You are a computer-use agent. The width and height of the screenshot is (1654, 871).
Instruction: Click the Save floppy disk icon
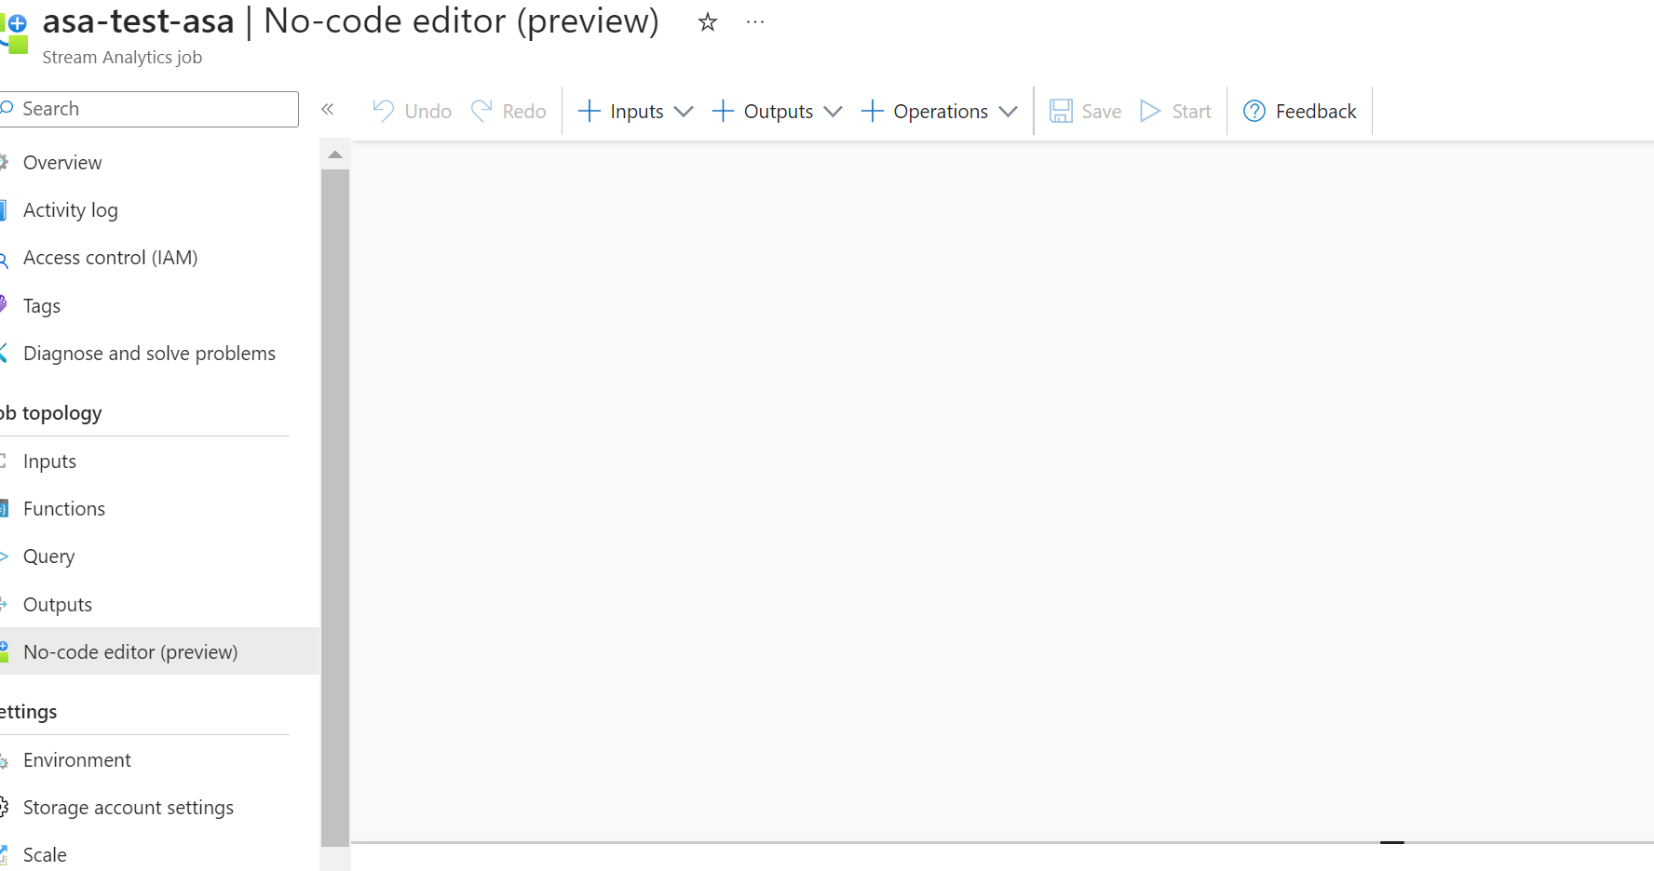pos(1061,111)
